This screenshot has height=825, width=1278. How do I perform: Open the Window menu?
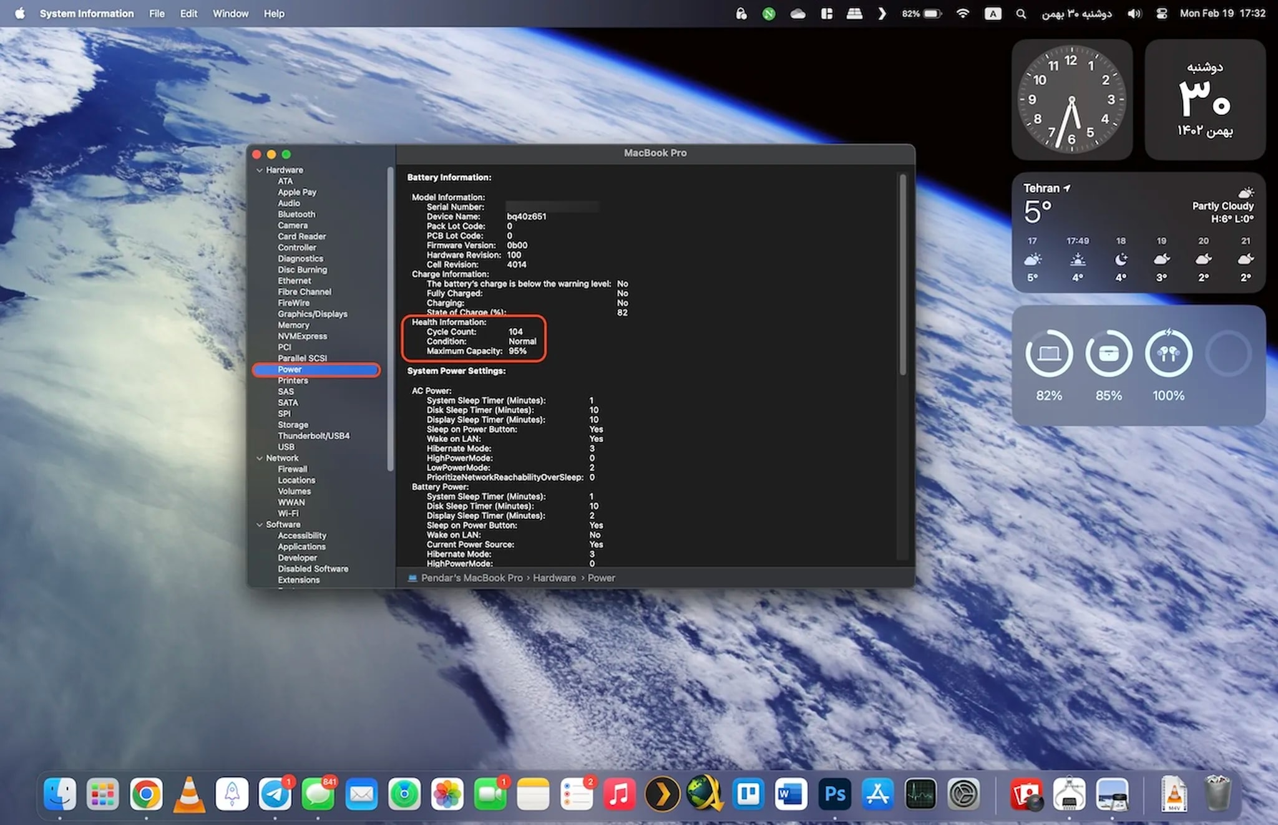pos(230,13)
